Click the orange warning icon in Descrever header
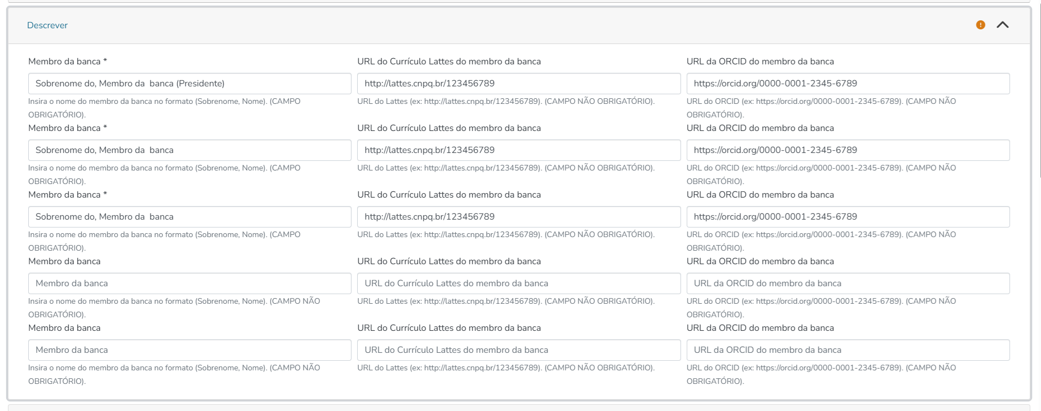 click(981, 25)
